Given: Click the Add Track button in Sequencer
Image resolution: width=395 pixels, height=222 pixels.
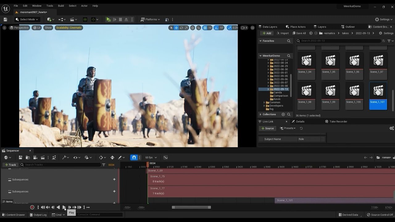Looking at the screenshot, I should [x=10, y=165].
